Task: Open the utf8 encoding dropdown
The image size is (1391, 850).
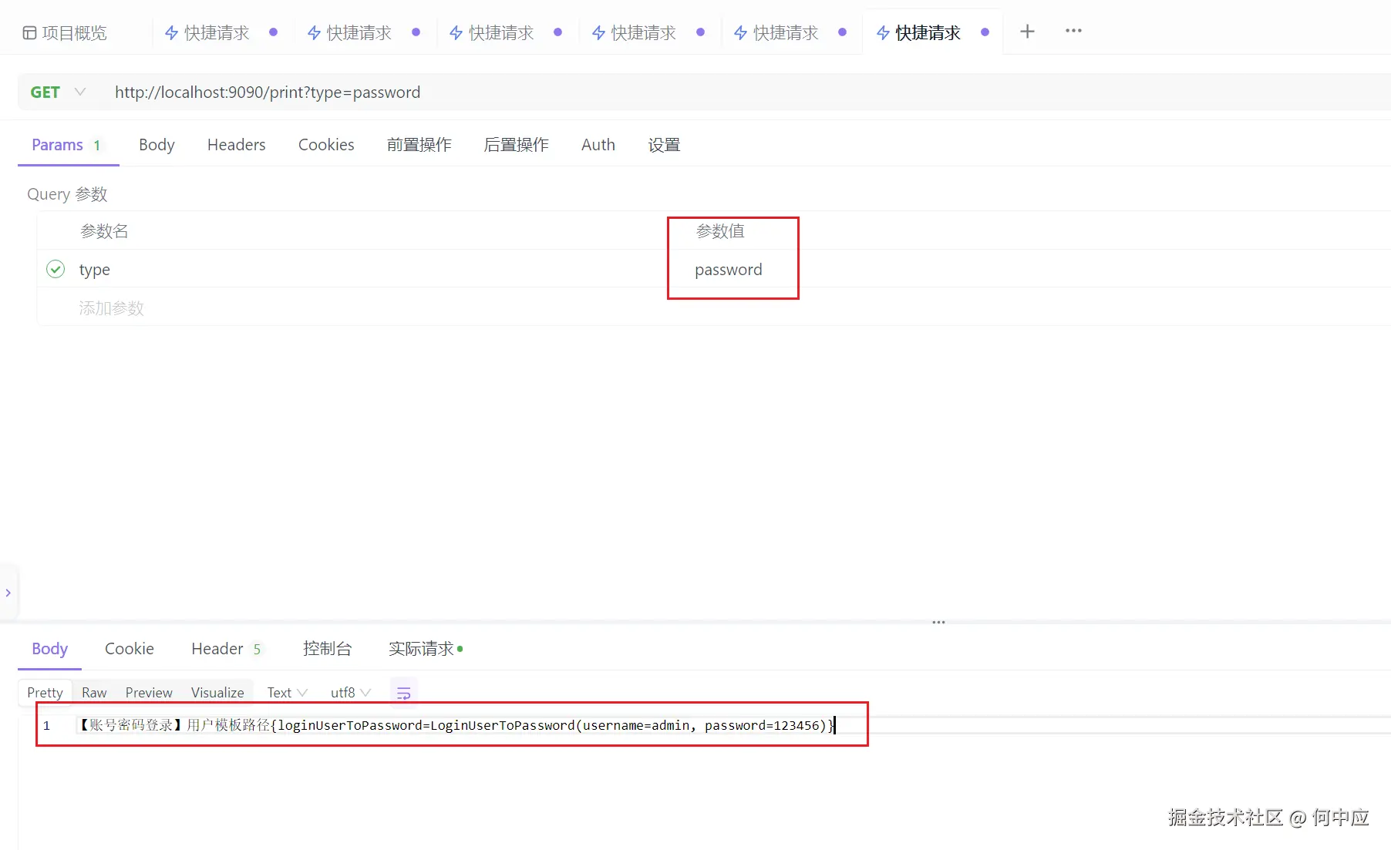Action: click(x=349, y=692)
